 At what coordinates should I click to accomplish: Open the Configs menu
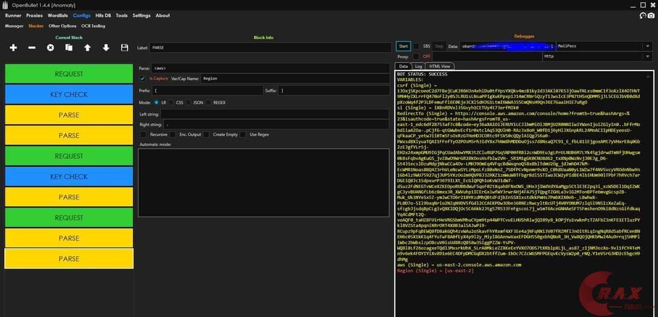[82, 15]
